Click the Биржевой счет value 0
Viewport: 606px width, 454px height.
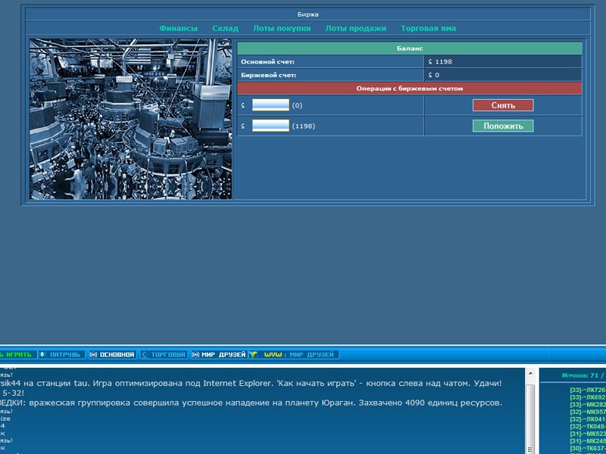(x=433, y=75)
